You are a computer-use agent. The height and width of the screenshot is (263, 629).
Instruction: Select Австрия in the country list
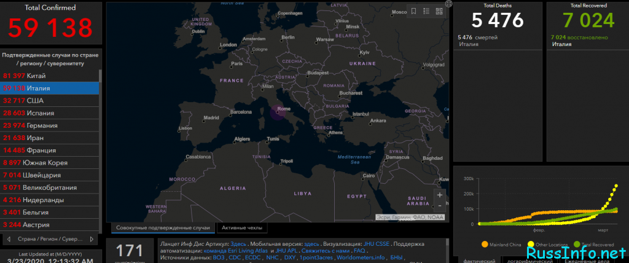50,225
